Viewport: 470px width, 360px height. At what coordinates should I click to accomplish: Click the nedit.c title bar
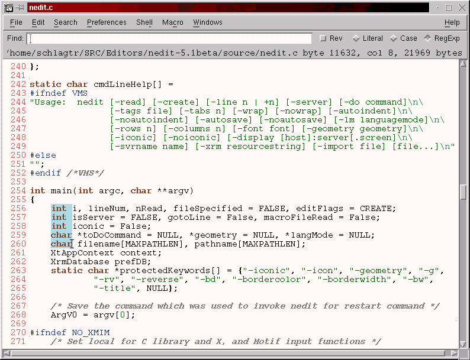(x=228, y=8)
